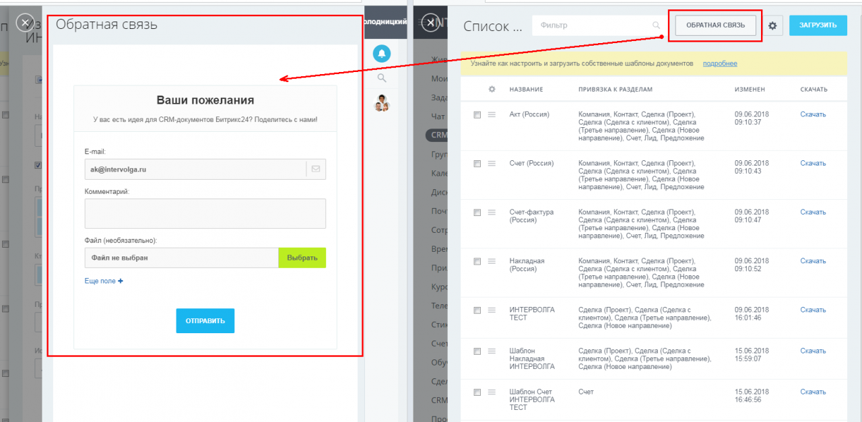Sort by the ПРИВЯЗКА К РАЗДЕЛАМ column header
Image resolution: width=862 pixels, height=422 pixels.
pyautogui.click(x=615, y=90)
